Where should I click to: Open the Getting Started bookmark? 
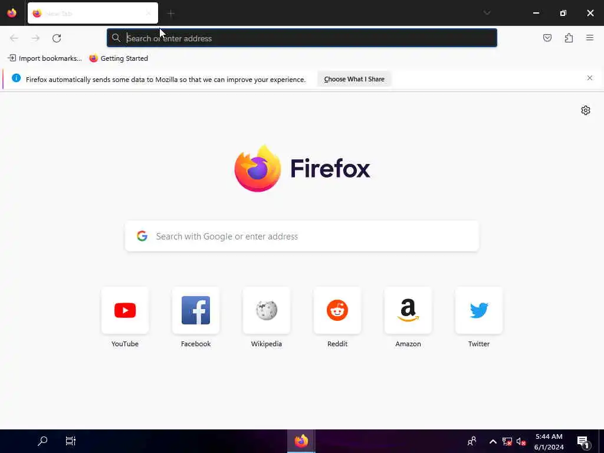[119, 58]
